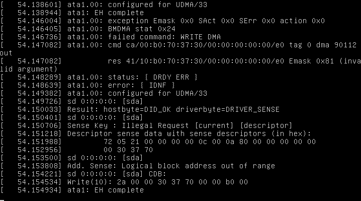Click the hex row starting with '72 05 21'
This screenshot has width=361, height=201.
pyautogui.click(x=210, y=142)
